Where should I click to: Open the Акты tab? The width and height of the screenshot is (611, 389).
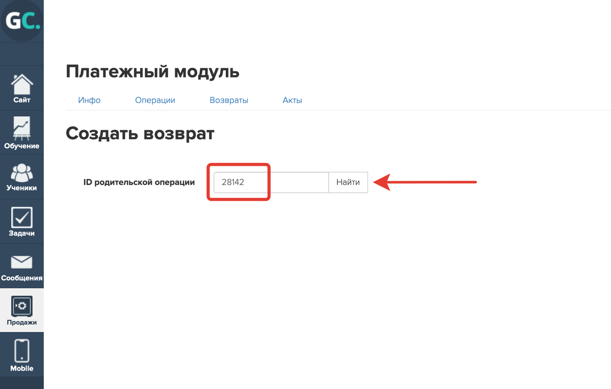[x=293, y=100]
